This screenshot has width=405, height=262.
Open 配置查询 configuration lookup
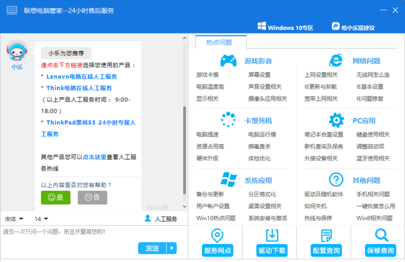point(326,242)
